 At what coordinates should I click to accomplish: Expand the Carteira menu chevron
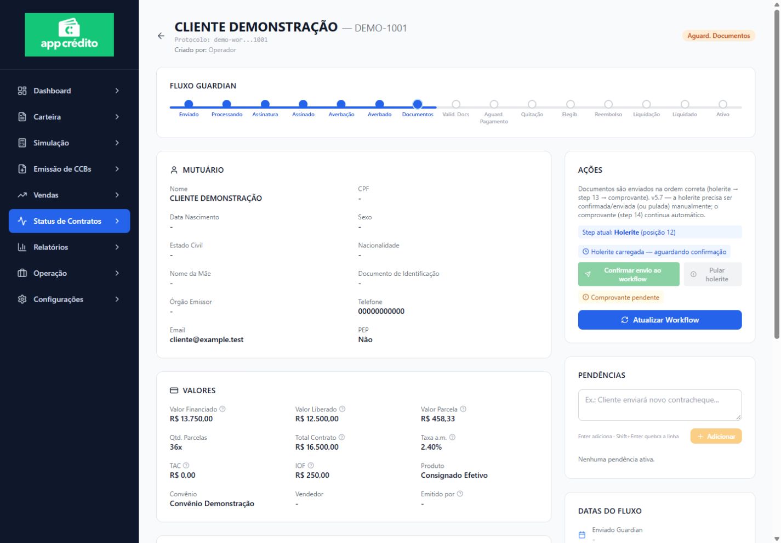(x=117, y=117)
